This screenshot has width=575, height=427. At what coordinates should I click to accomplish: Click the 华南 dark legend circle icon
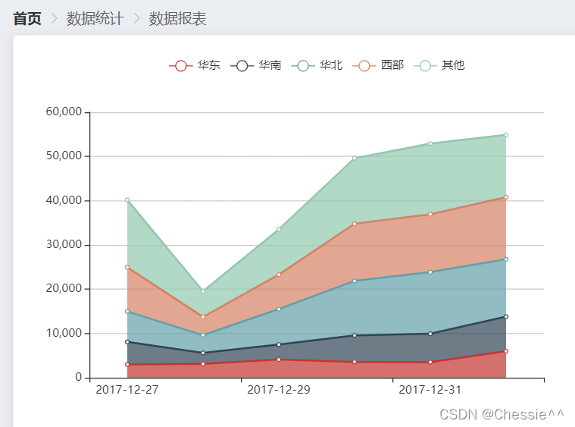tap(242, 66)
